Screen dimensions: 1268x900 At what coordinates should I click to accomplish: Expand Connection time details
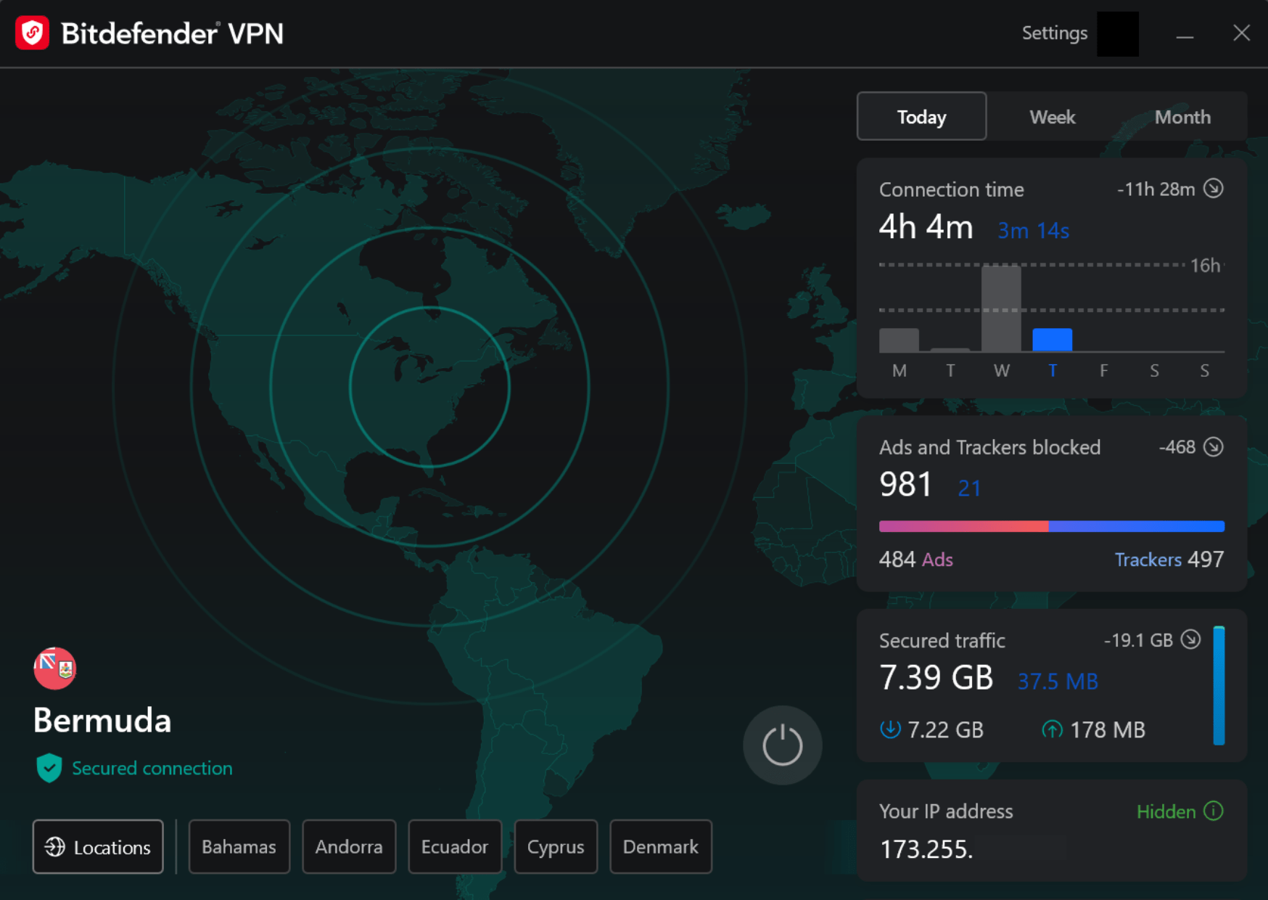1214,189
